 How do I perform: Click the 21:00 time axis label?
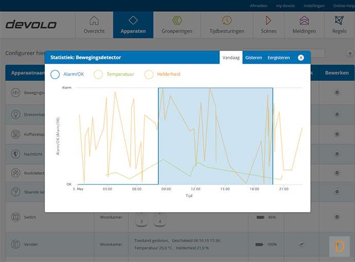283,189
